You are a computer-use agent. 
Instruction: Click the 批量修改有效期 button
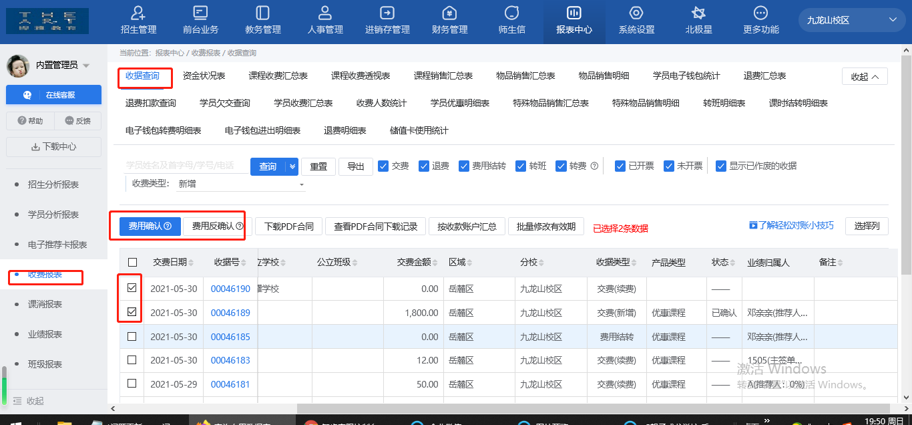tap(546, 227)
